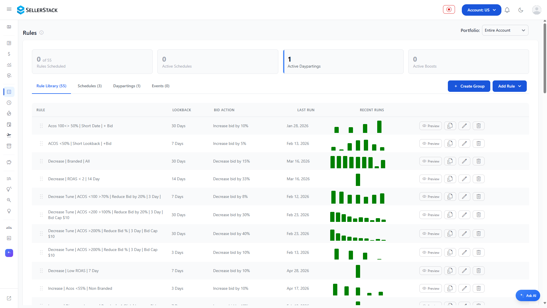This screenshot has width=547, height=308.
Task: Select the Active Daypartings card
Action: 343,62
